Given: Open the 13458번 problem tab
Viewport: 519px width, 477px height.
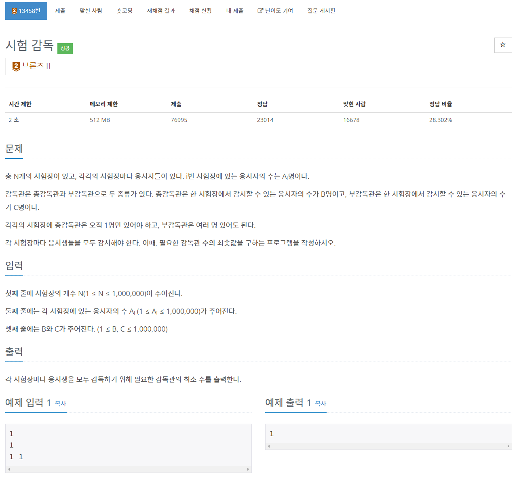Looking at the screenshot, I should 26,11.
